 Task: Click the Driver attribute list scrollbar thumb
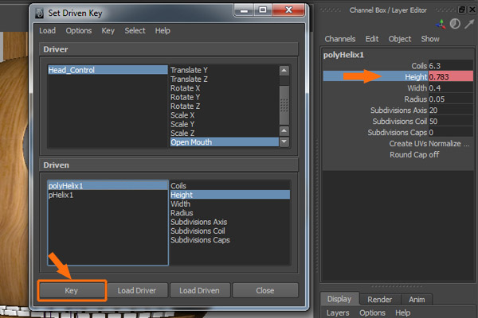click(284, 105)
